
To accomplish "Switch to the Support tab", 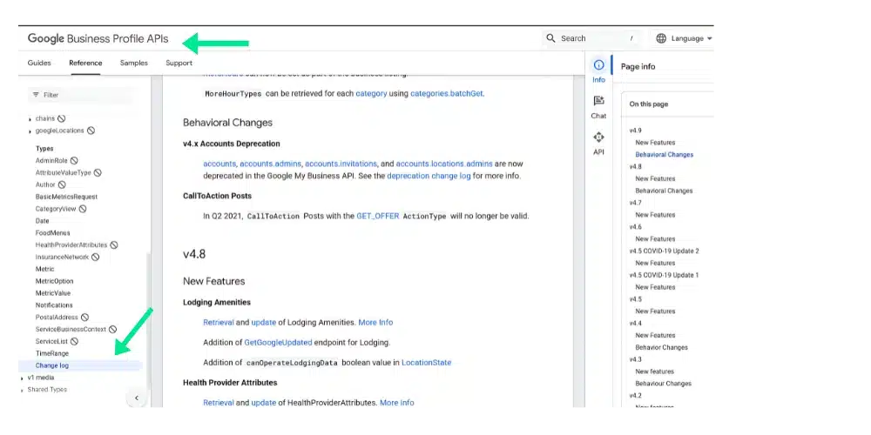I will pos(179,63).
